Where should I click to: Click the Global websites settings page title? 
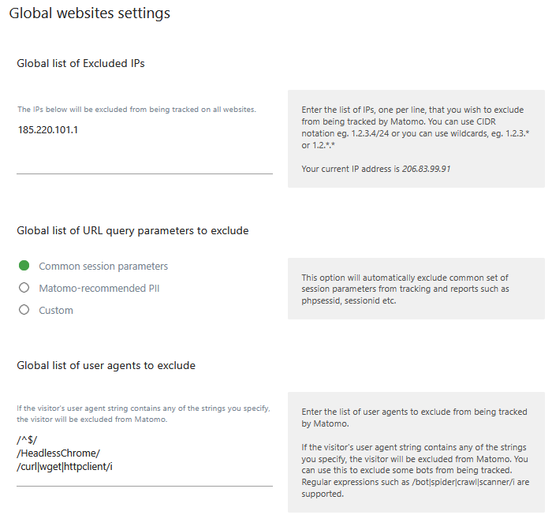89,13
